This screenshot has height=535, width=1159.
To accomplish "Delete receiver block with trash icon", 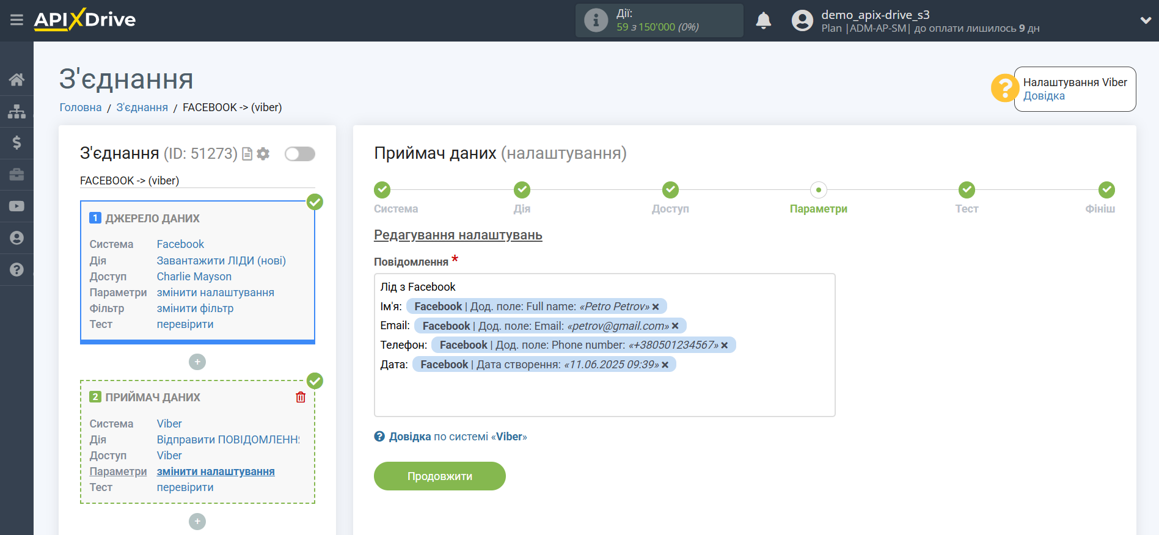I will pyautogui.click(x=301, y=397).
